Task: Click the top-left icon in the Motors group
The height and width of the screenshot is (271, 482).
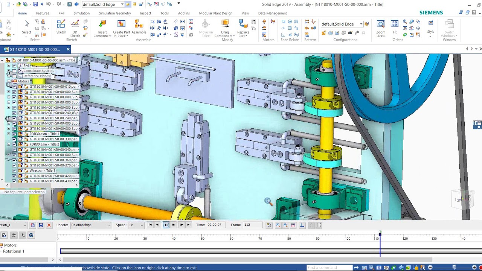Action: pyautogui.click(x=264, y=22)
